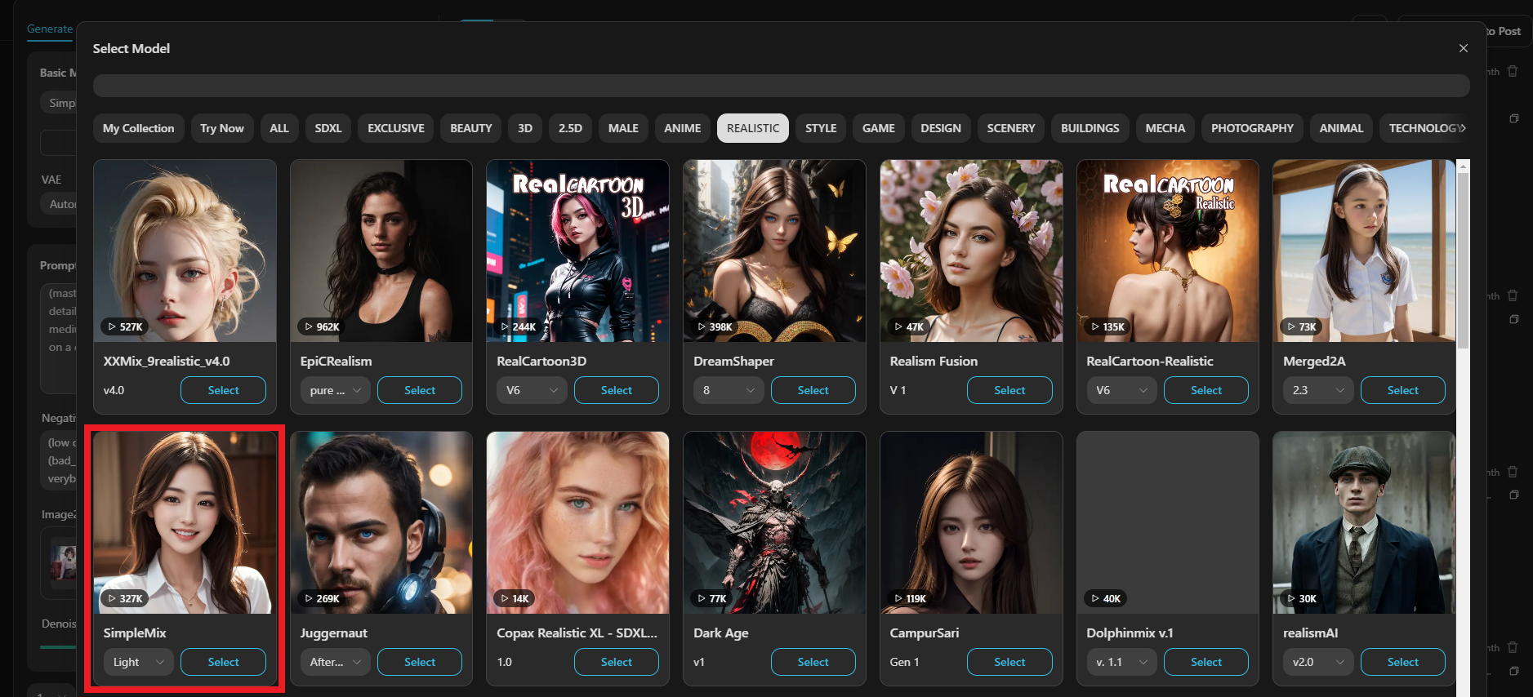Click the 527K play badge on XXMix_9realistic
This screenshot has height=697, width=1533.
[x=125, y=326]
